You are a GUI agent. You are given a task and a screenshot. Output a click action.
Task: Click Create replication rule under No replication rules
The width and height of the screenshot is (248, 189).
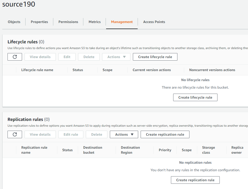click(x=195, y=180)
